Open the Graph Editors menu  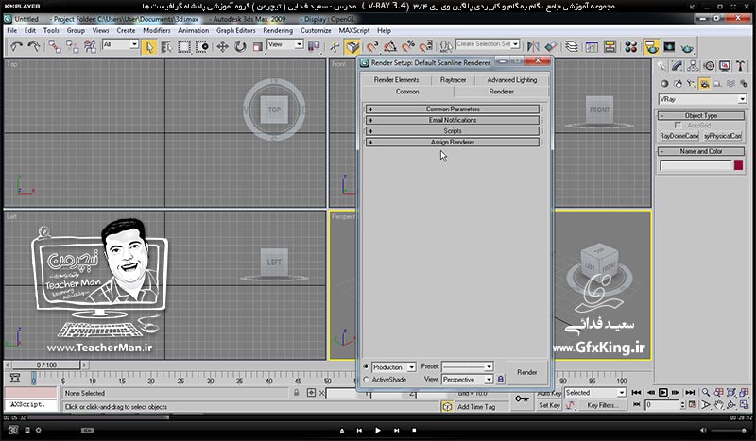tap(235, 30)
